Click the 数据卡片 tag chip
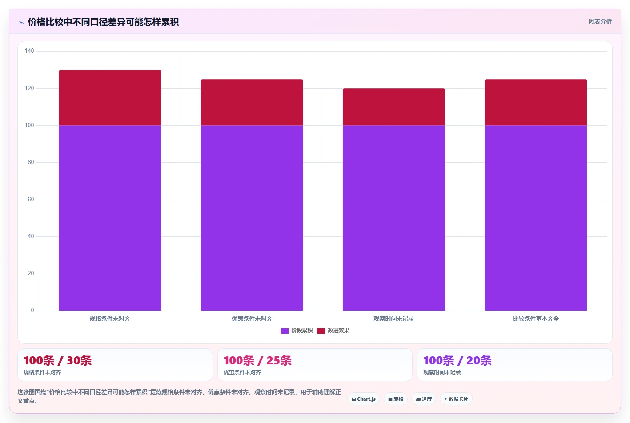This screenshot has width=630, height=423. point(456,399)
